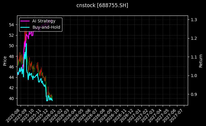206x126 pixels.
Task: Click the 0.9 return tick label
Action: point(194,94)
